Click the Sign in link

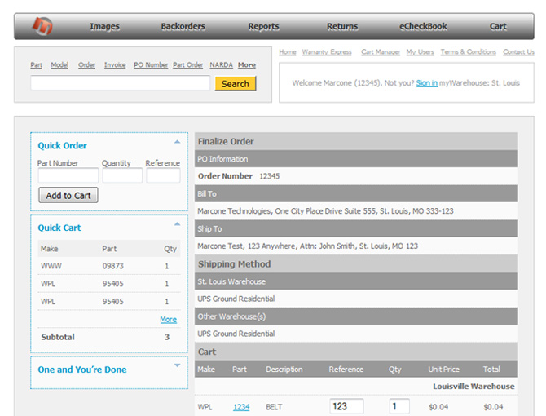click(x=426, y=83)
